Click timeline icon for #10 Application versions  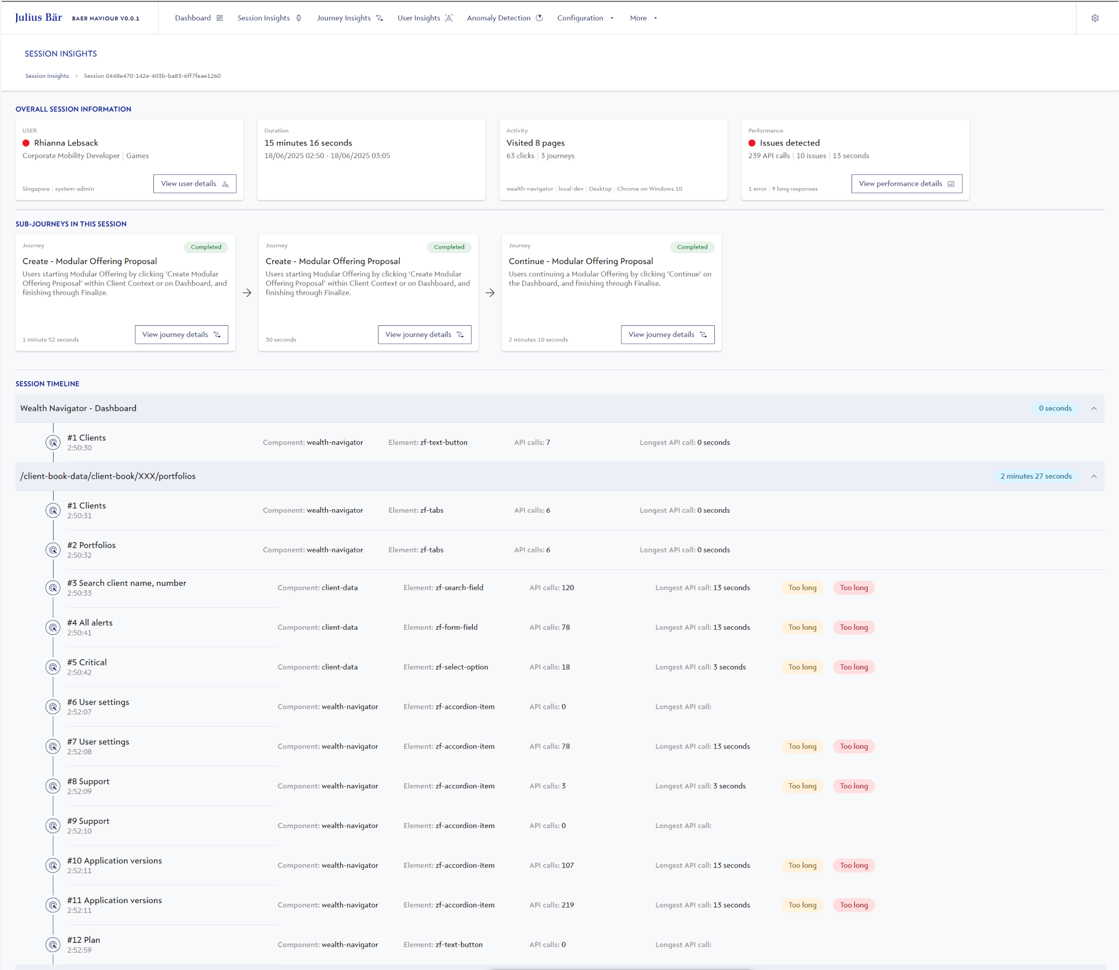coord(53,866)
